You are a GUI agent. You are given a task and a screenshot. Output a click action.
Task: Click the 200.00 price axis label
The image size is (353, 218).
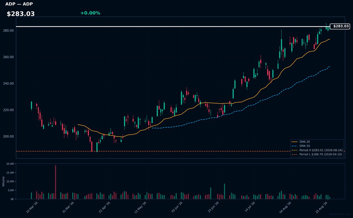[x=9, y=136]
